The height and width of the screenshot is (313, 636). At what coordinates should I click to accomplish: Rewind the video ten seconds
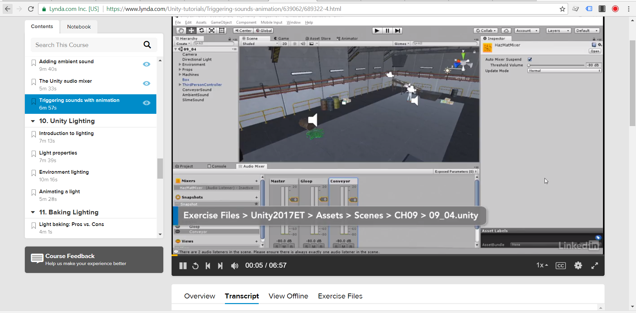(195, 266)
